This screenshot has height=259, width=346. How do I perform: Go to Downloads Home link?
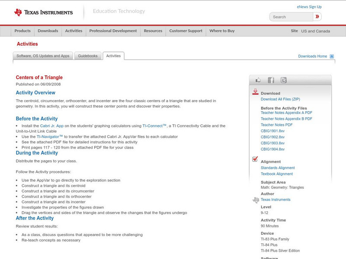tap(312, 56)
